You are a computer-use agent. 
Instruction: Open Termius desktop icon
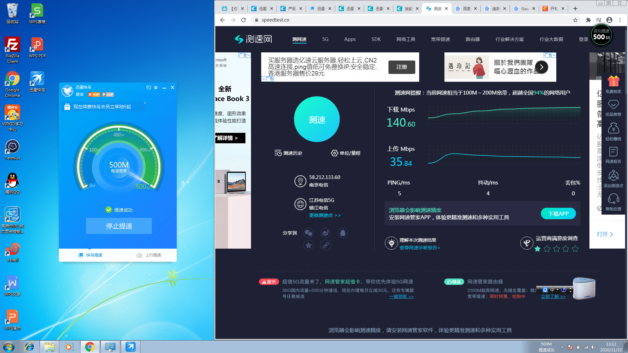(12, 150)
